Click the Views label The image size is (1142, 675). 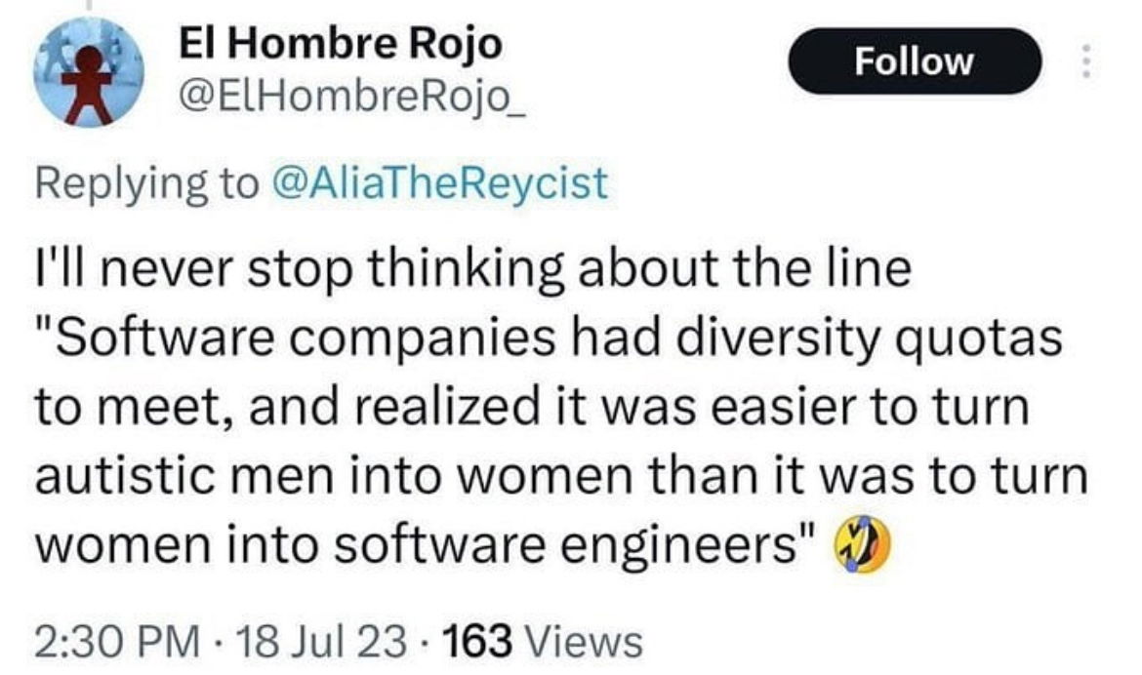584,641
